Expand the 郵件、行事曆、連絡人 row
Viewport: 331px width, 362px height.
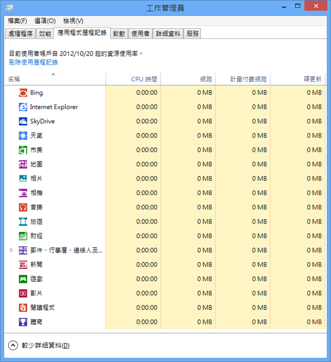[x=11, y=250]
